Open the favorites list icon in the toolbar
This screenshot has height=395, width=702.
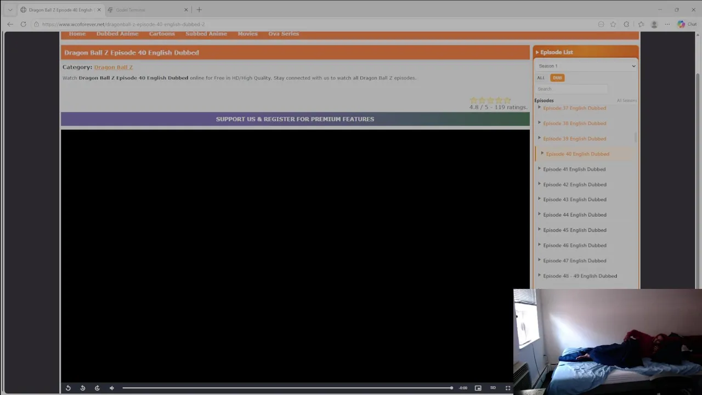pos(641,24)
